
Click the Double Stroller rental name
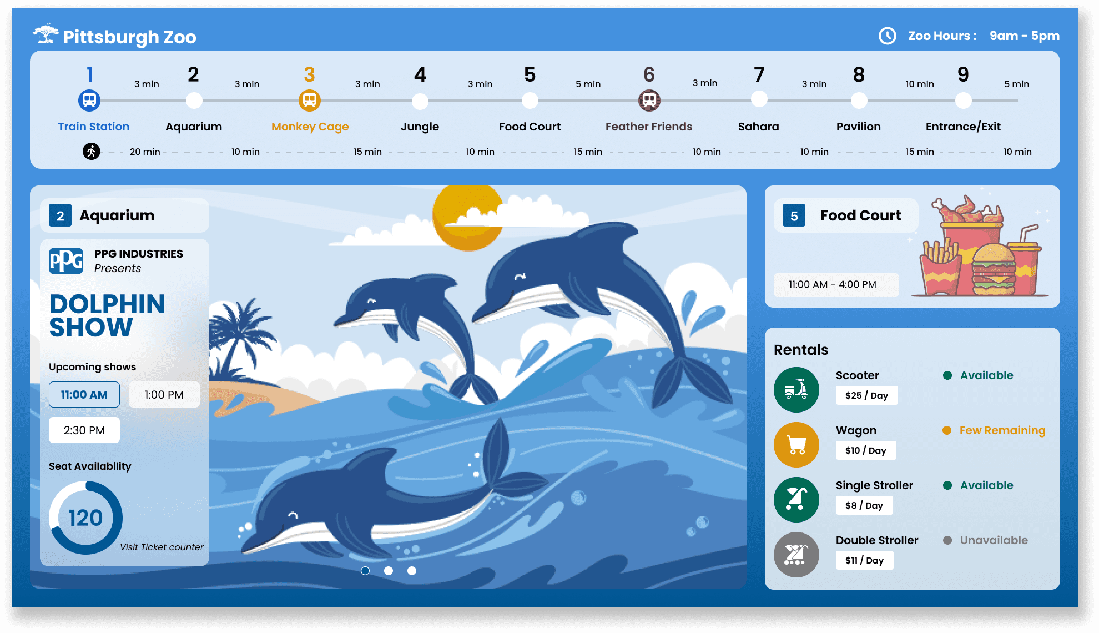(x=877, y=540)
